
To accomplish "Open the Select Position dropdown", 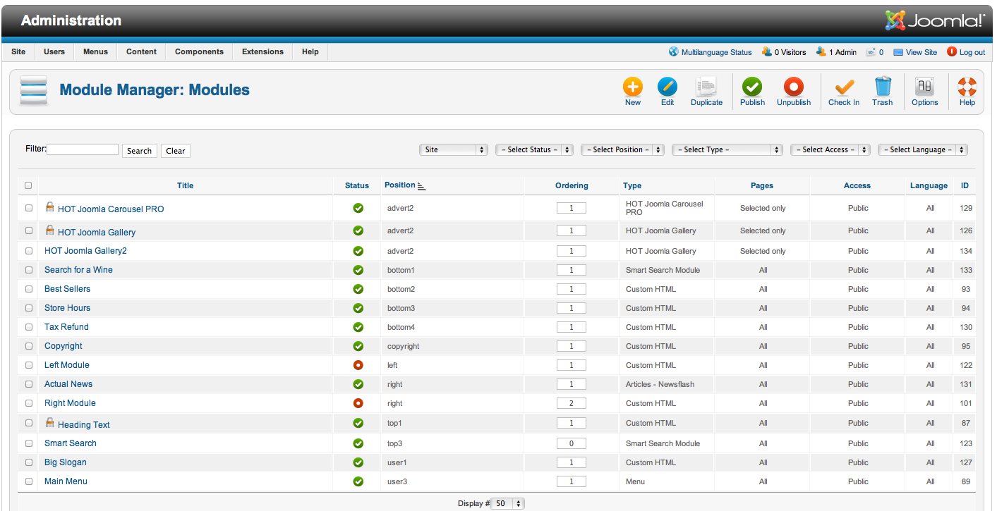I will click(622, 149).
